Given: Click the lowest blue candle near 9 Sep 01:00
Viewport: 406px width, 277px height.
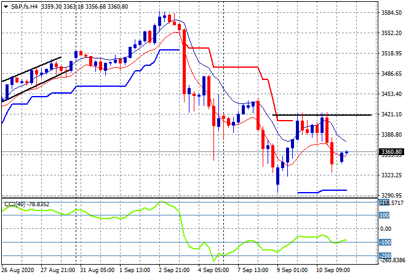Looking at the screenshot, I should coord(278,176).
